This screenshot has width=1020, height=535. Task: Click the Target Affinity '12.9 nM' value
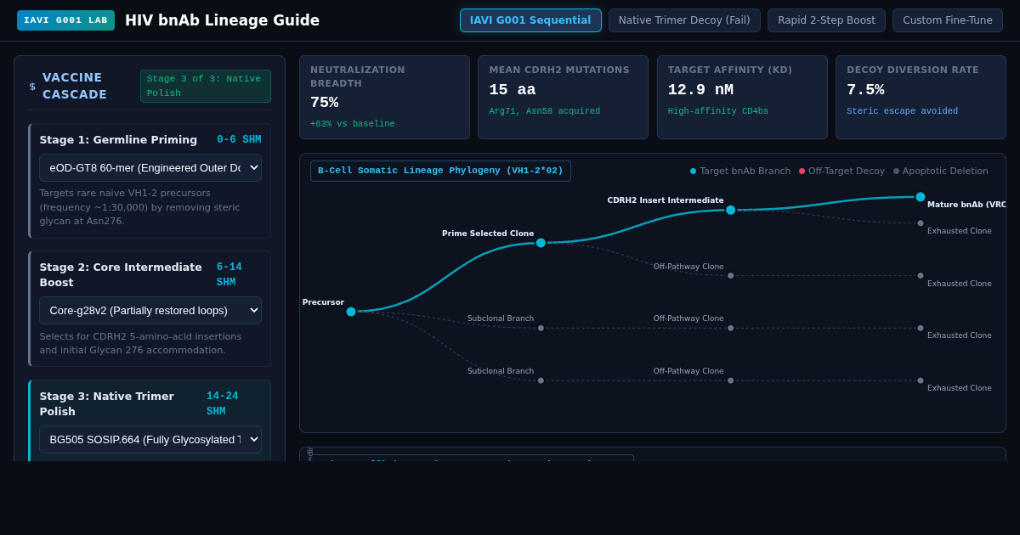click(x=700, y=90)
